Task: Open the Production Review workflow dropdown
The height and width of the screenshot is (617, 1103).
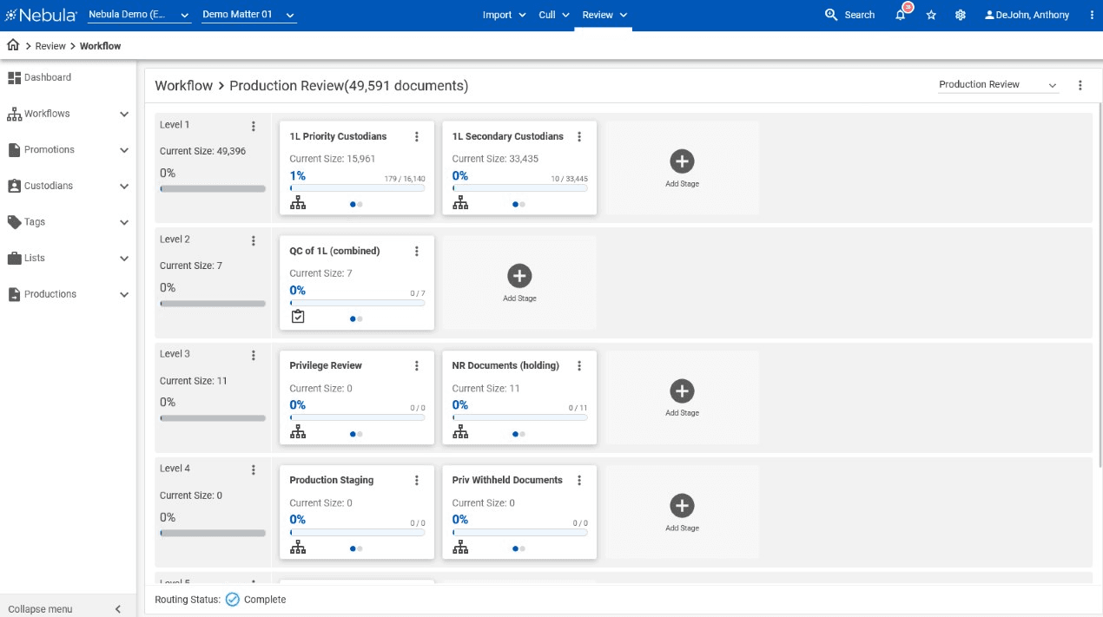Action: 998,85
